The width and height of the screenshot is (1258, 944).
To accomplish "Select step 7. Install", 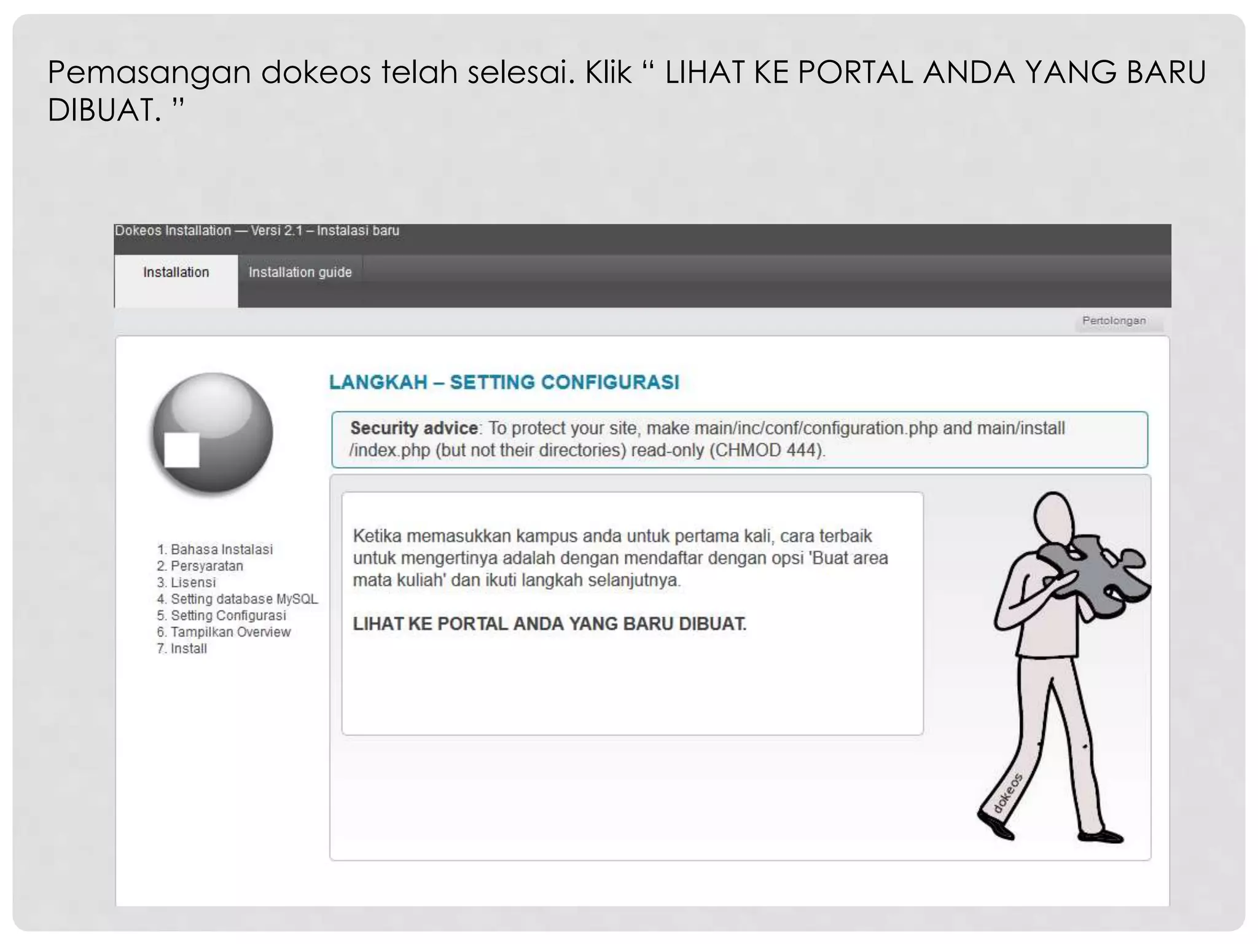I will click(x=182, y=649).
